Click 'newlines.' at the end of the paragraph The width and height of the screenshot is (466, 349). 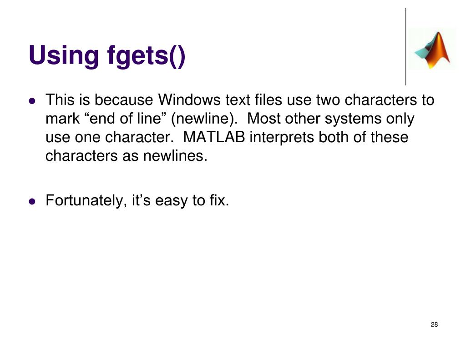click(175, 156)
